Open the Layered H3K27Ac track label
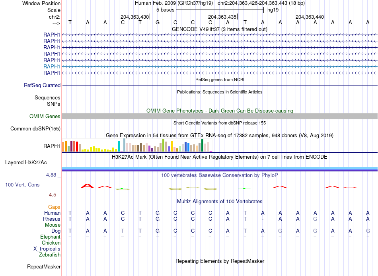 [x=26, y=163]
